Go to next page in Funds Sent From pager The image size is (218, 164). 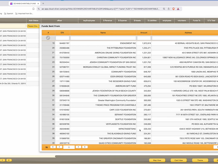point(78,147)
